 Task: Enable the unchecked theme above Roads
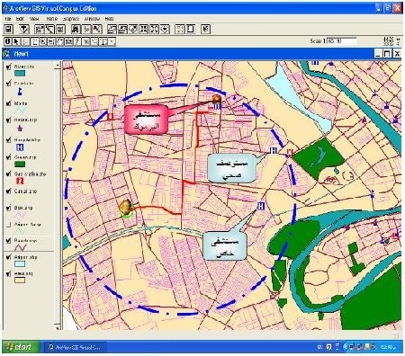(8, 224)
